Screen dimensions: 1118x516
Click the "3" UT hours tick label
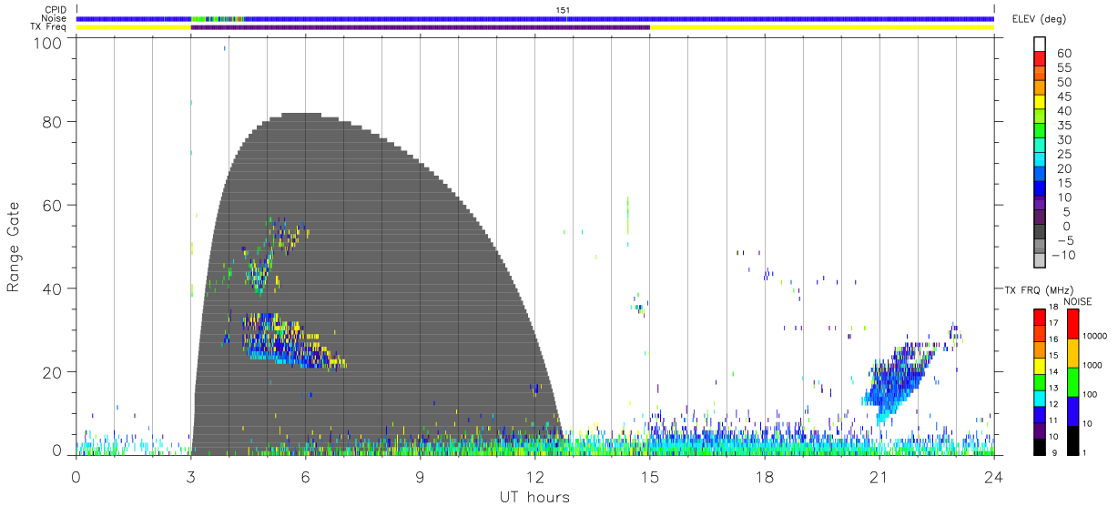coord(191,476)
